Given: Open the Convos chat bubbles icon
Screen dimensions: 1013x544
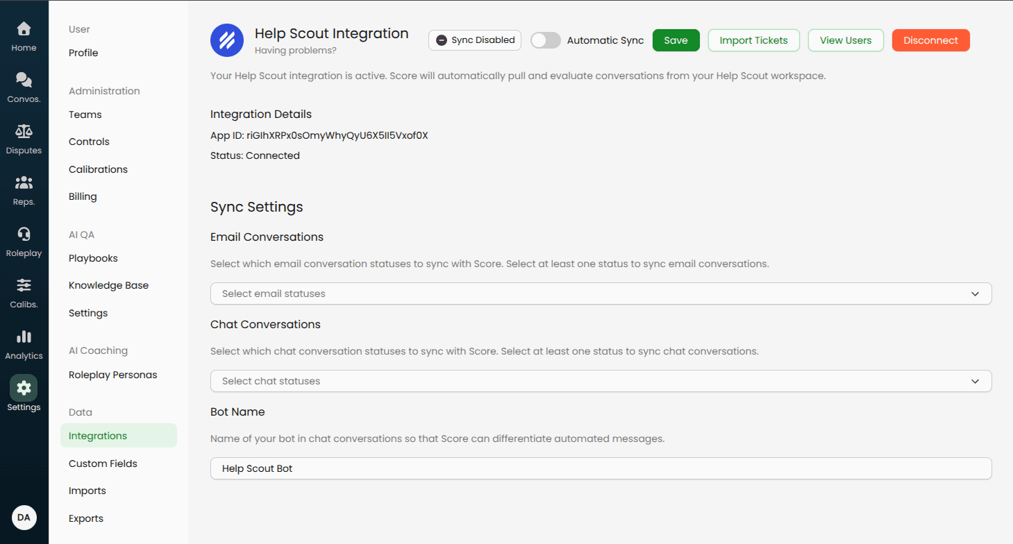Looking at the screenshot, I should point(24,80).
